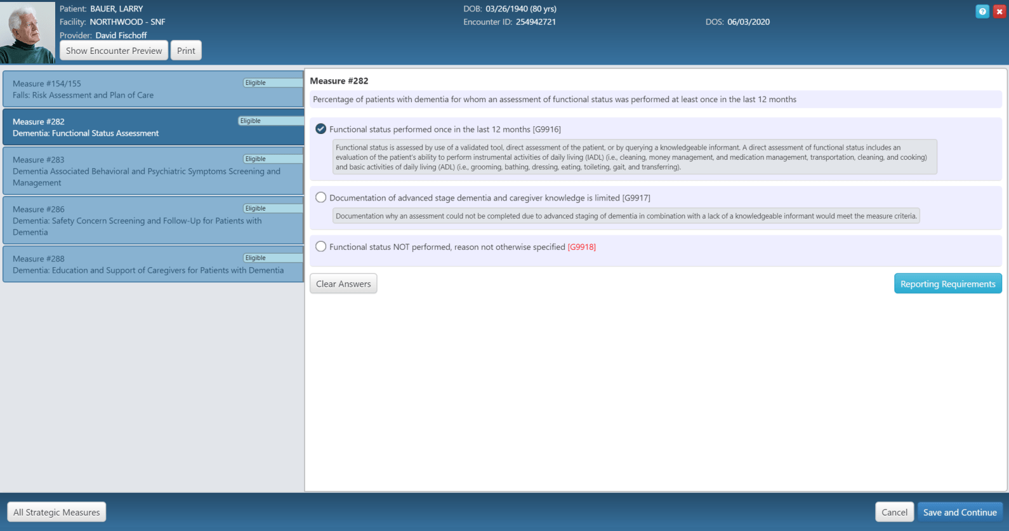Click the 'Measure #282' heading in panel
Screen dimensions: 1009x531
click(x=339, y=81)
